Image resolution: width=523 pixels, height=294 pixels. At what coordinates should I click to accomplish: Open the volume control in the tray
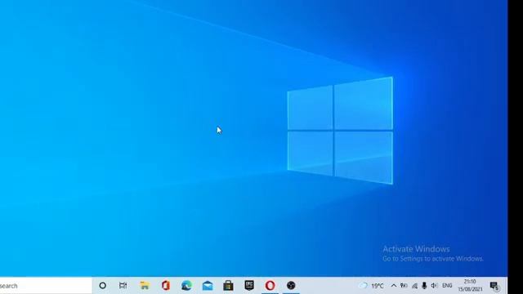[x=434, y=286]
